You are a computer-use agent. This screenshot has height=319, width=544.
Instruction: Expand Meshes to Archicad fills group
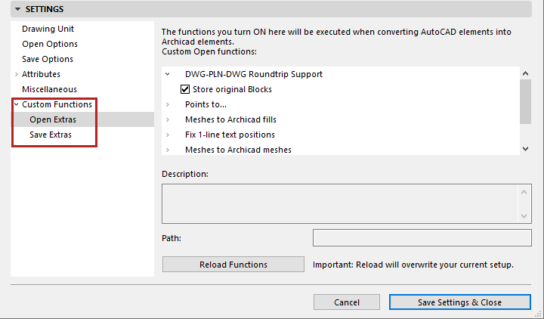tap(167, 119)
